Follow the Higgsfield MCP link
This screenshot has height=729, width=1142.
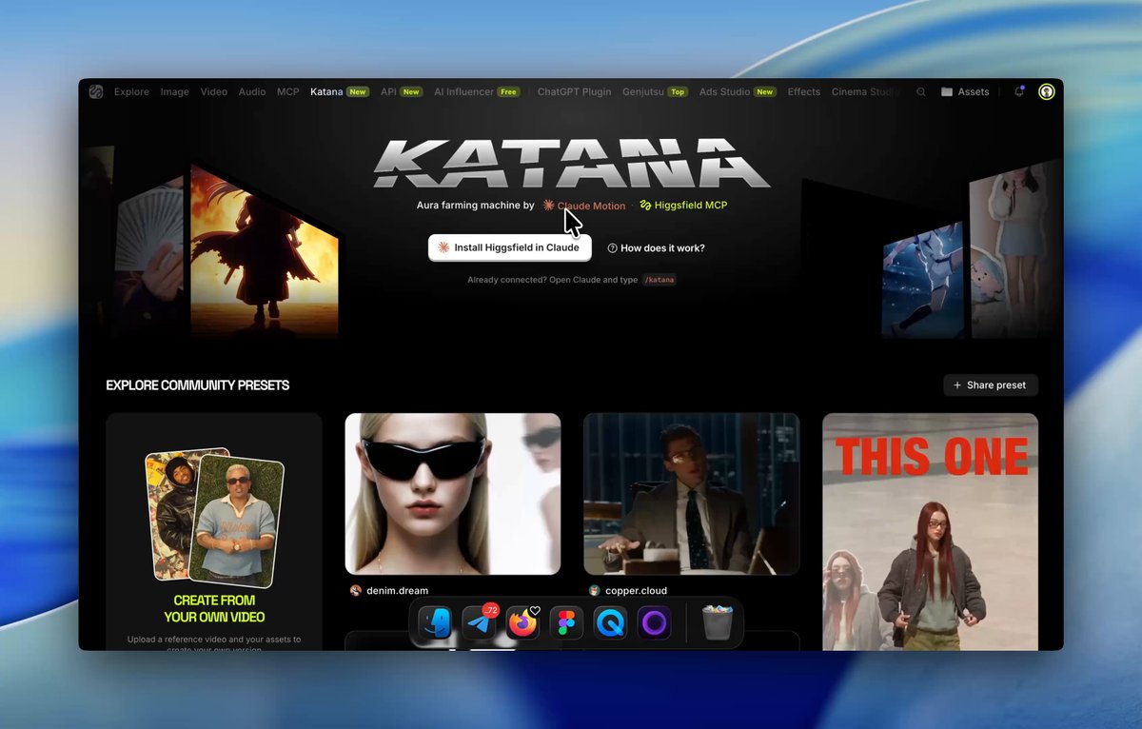(683, 206)
